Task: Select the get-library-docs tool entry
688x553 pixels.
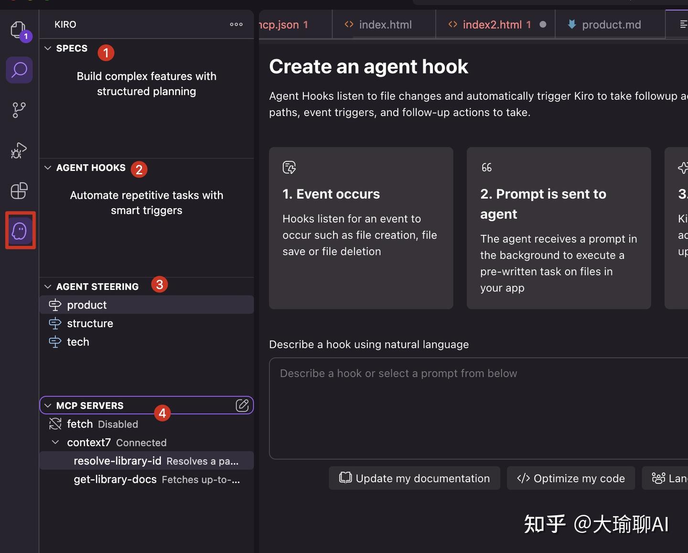Action: click(115, 479)
